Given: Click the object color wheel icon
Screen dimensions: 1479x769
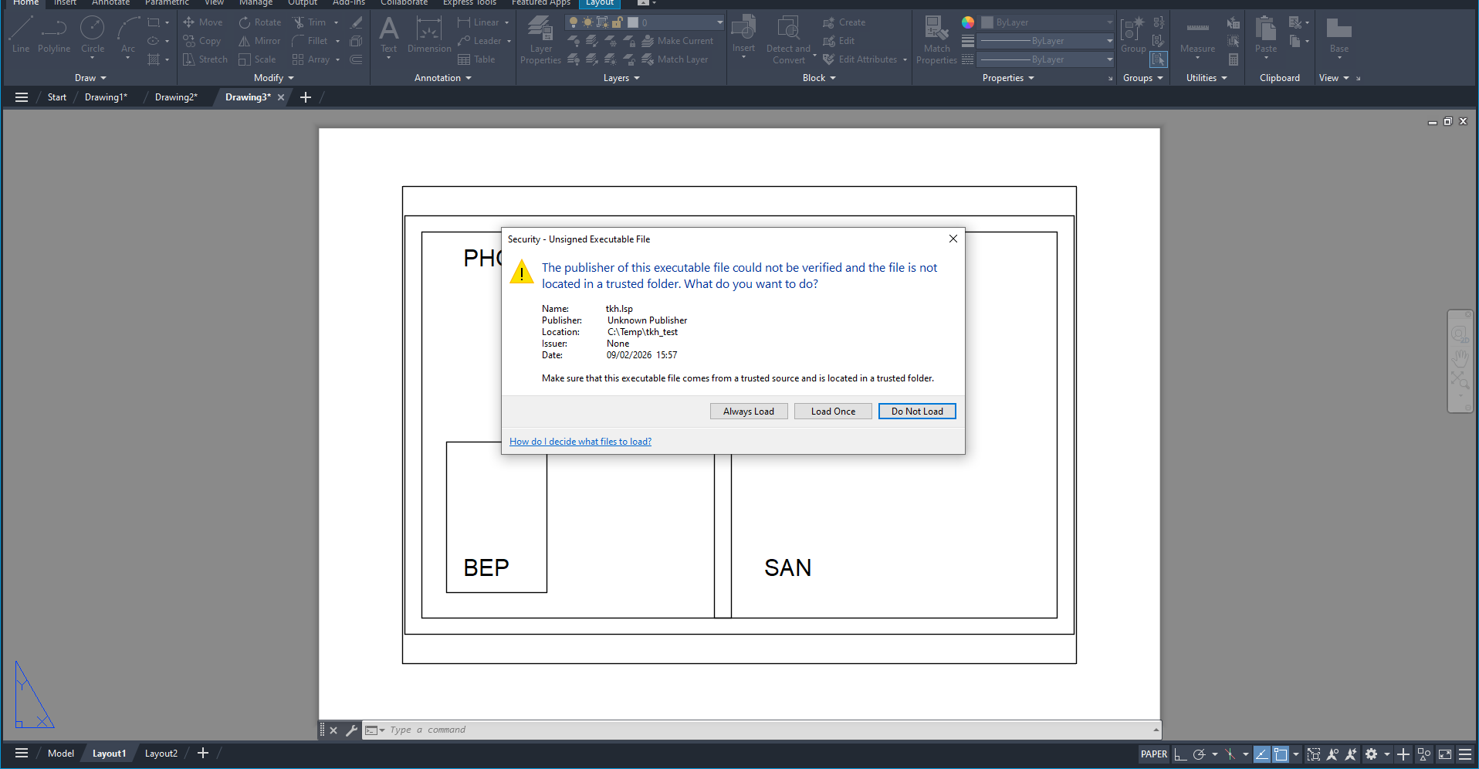Looking at the screenshot, I should 968,22.
